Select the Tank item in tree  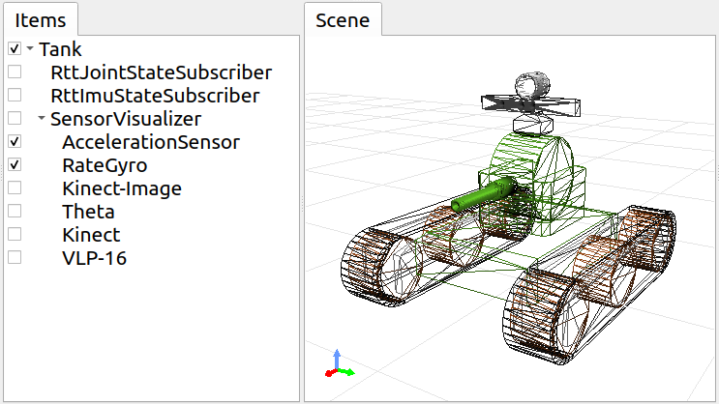(x=60, y=49)
